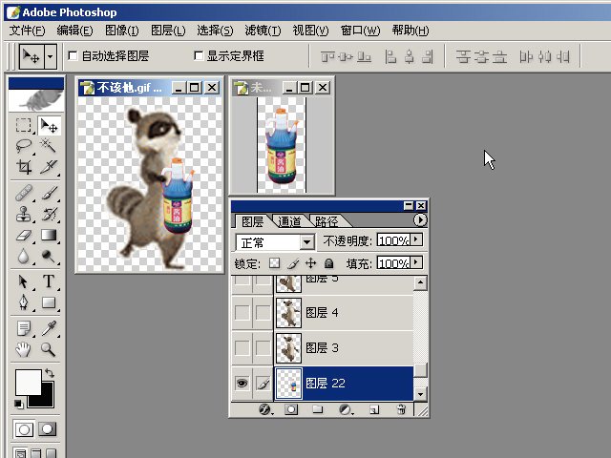This screenshot has height=458, width=611.
Task: Switch to 通道 tab
Action: [289, 221]
